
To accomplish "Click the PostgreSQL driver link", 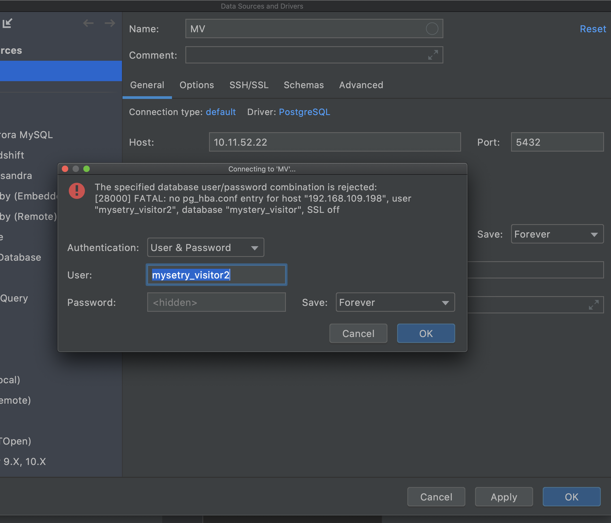I will (x=304, y=112).
